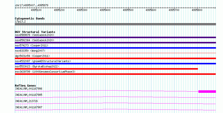223x113 pixels.
Task: Click the magenta exon block of NM_001167986
Action: [207, 92]
